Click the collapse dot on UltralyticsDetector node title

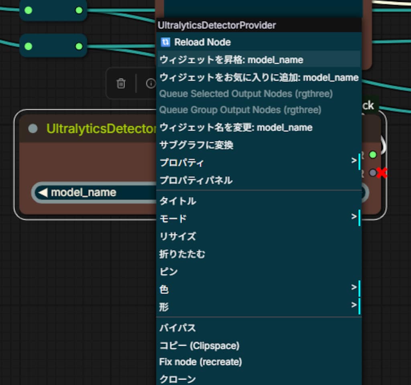click(33, 129)
